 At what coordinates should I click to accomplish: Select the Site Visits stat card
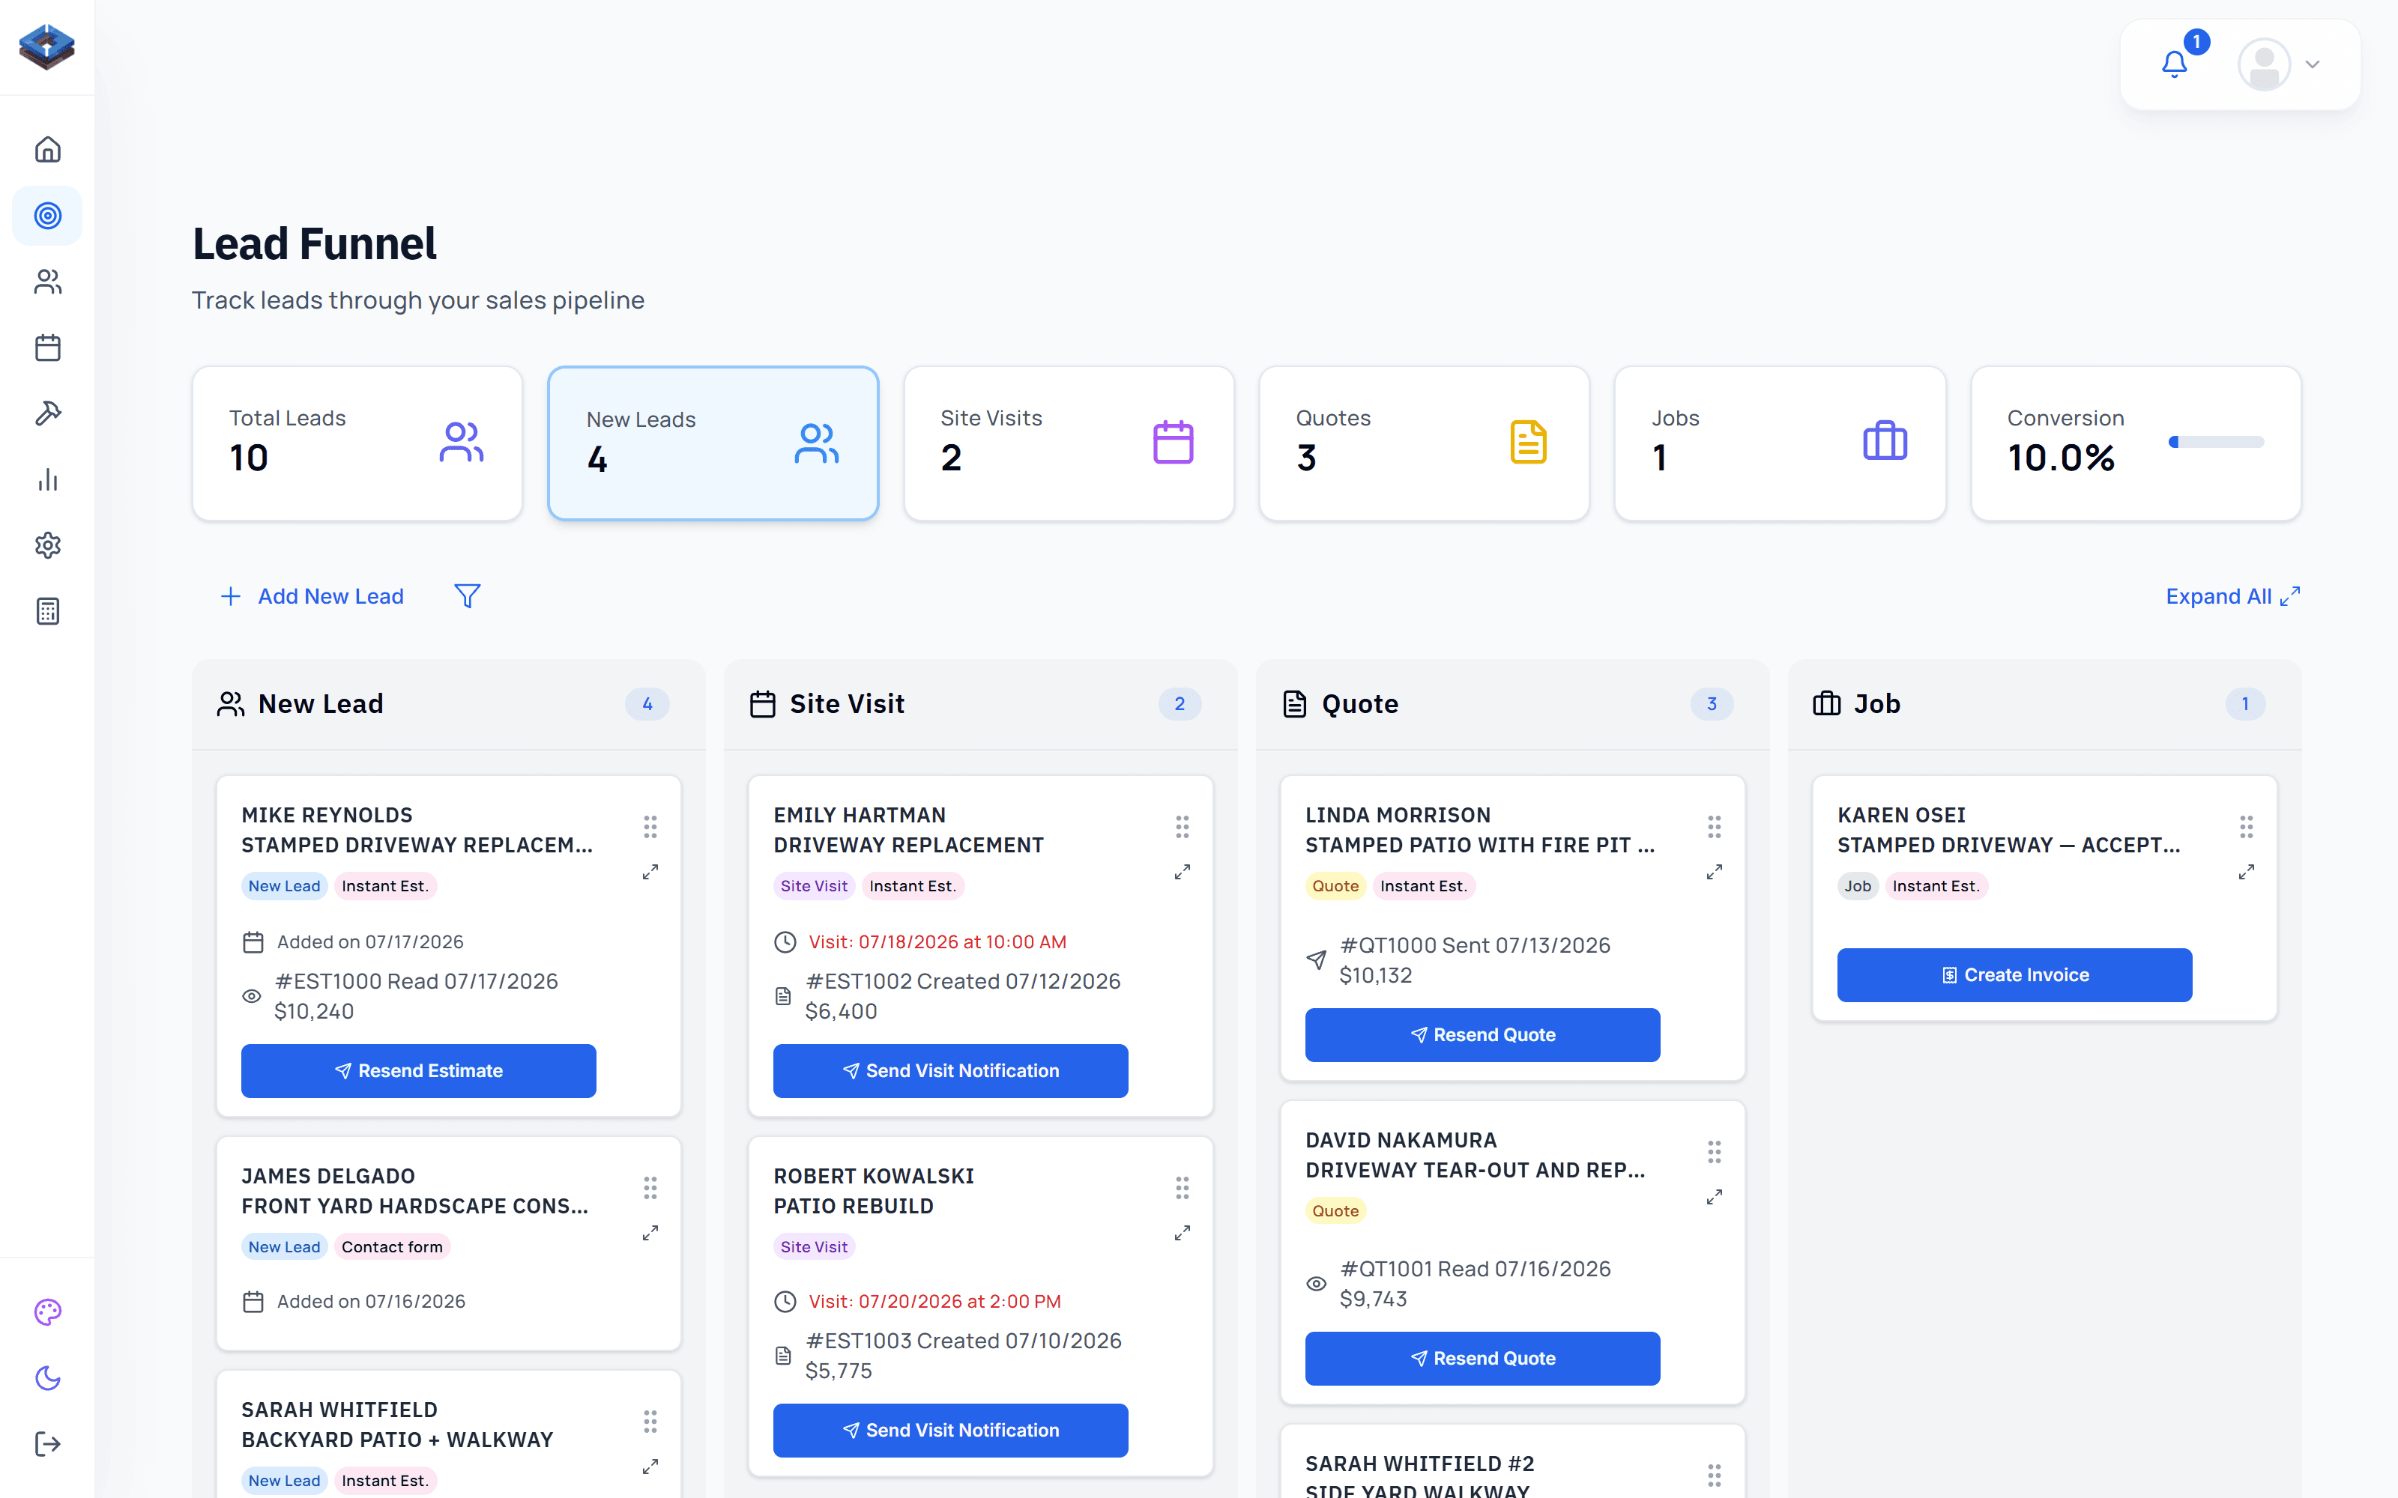click(1069, 443)
